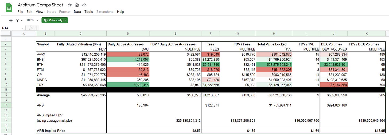The image size is (389, 135).
Task: Click the DEX volume cell $3,248,537,101
Action: click(x=334, y=64)
